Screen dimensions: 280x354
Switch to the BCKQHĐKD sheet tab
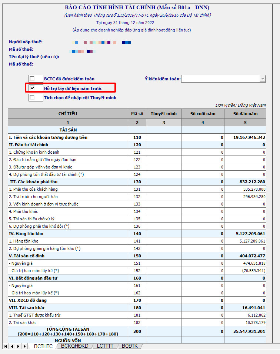(74, 346)
